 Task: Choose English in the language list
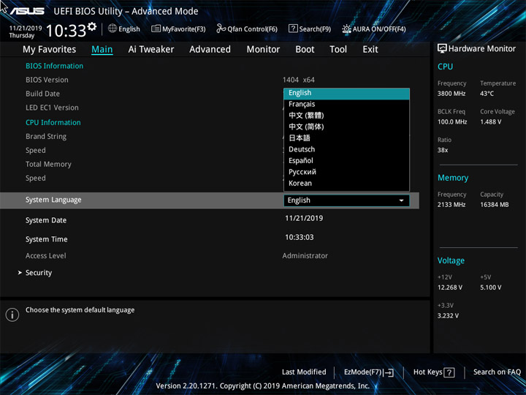(346, 93)
